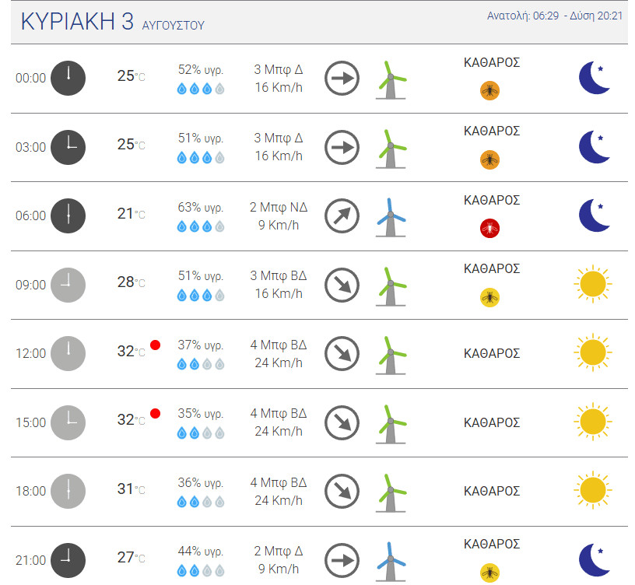Click the 4 Μπφ ΒΔ wind text at 12:00
Screen dimensions: 635x585
279,345
